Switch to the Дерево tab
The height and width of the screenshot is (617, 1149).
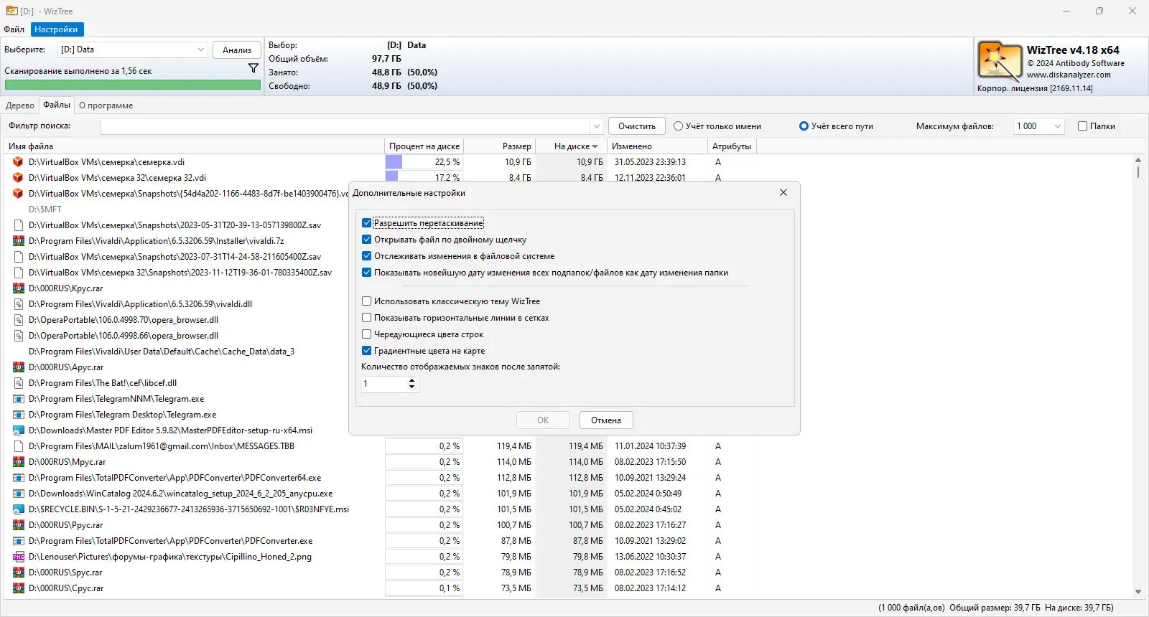point(20,105)
